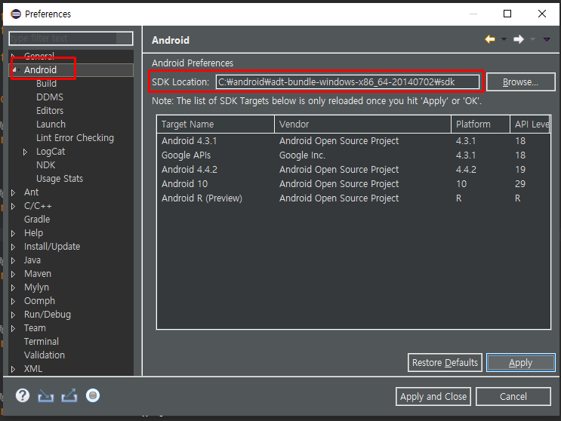Select Gradle preference page

[37, 219]
